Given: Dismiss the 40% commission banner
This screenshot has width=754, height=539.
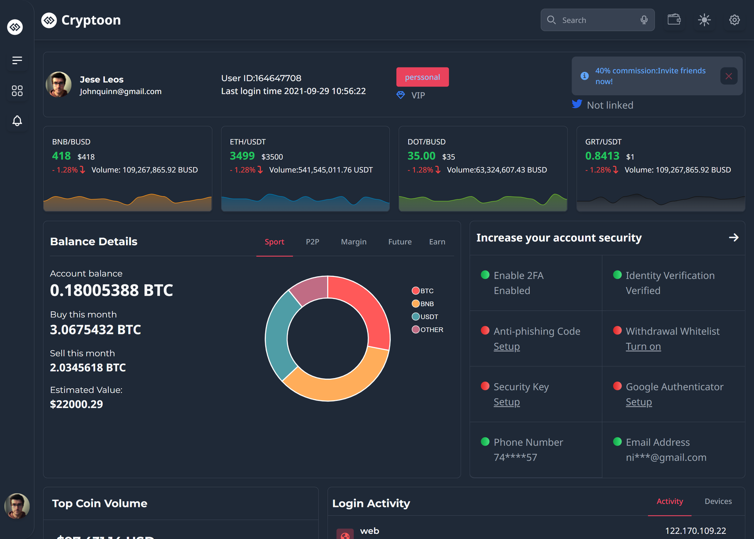Looking at the screenshot, I should tap(729, 75).
